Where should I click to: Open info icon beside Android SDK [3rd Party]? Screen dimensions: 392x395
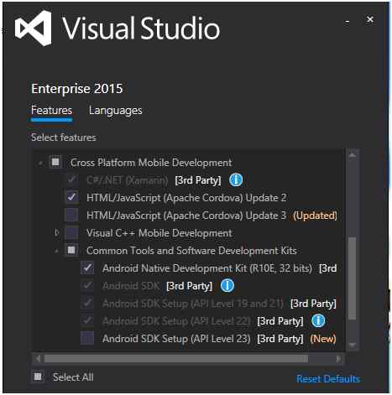click(x=227, y=286)
